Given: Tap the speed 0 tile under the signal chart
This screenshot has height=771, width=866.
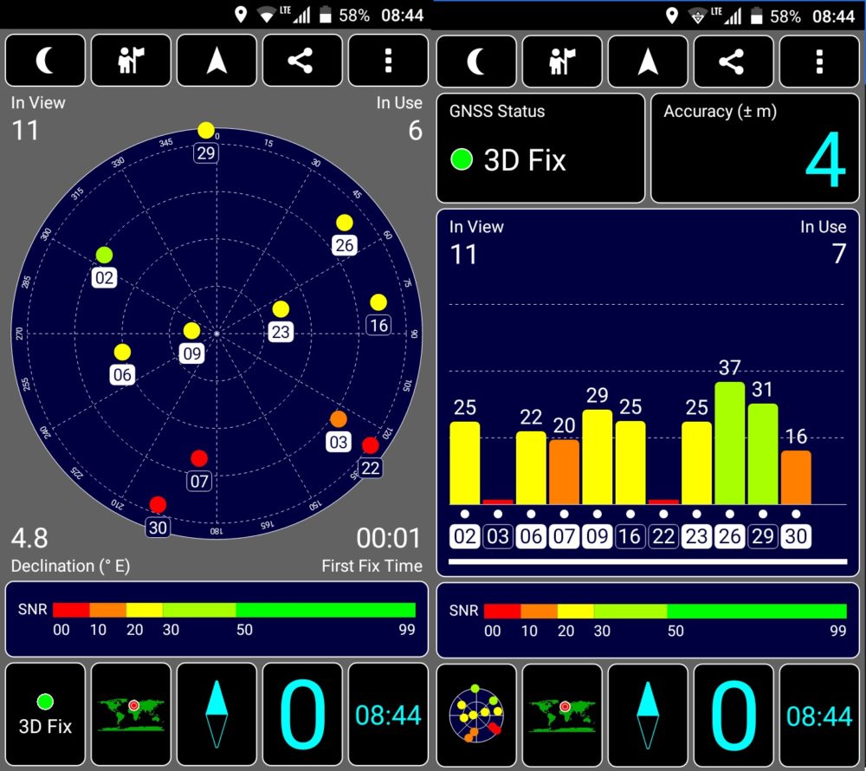Looking at the screenshot, I should 733,714.
